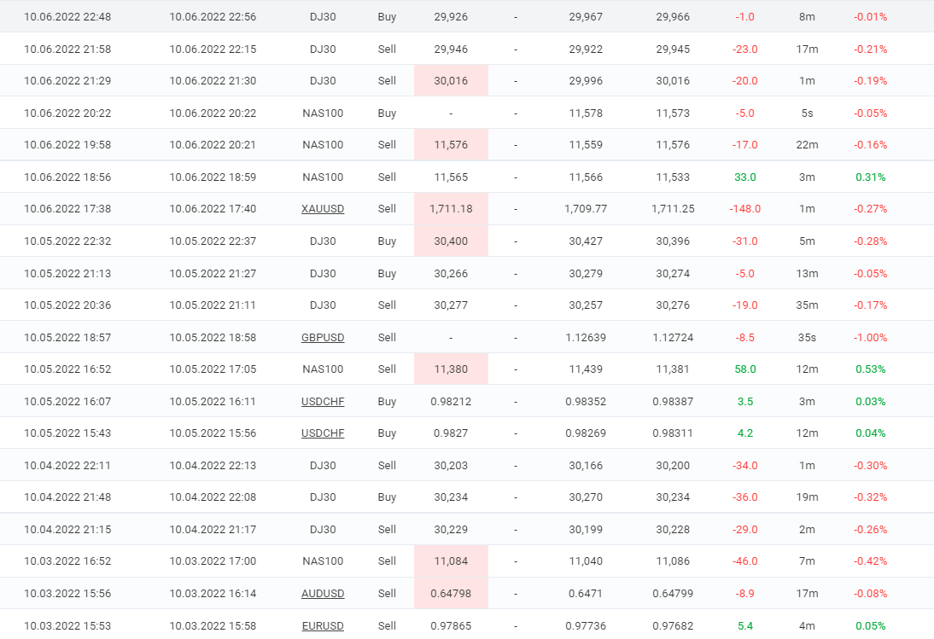Click the AUDUSD symbol link

(323, 594)
